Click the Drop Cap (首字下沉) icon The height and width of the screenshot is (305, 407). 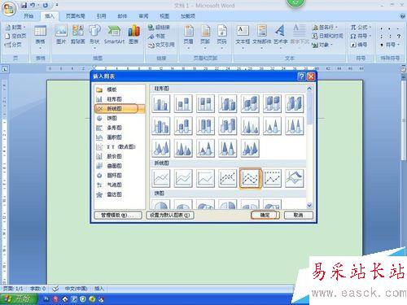click(x=300, y=34)
